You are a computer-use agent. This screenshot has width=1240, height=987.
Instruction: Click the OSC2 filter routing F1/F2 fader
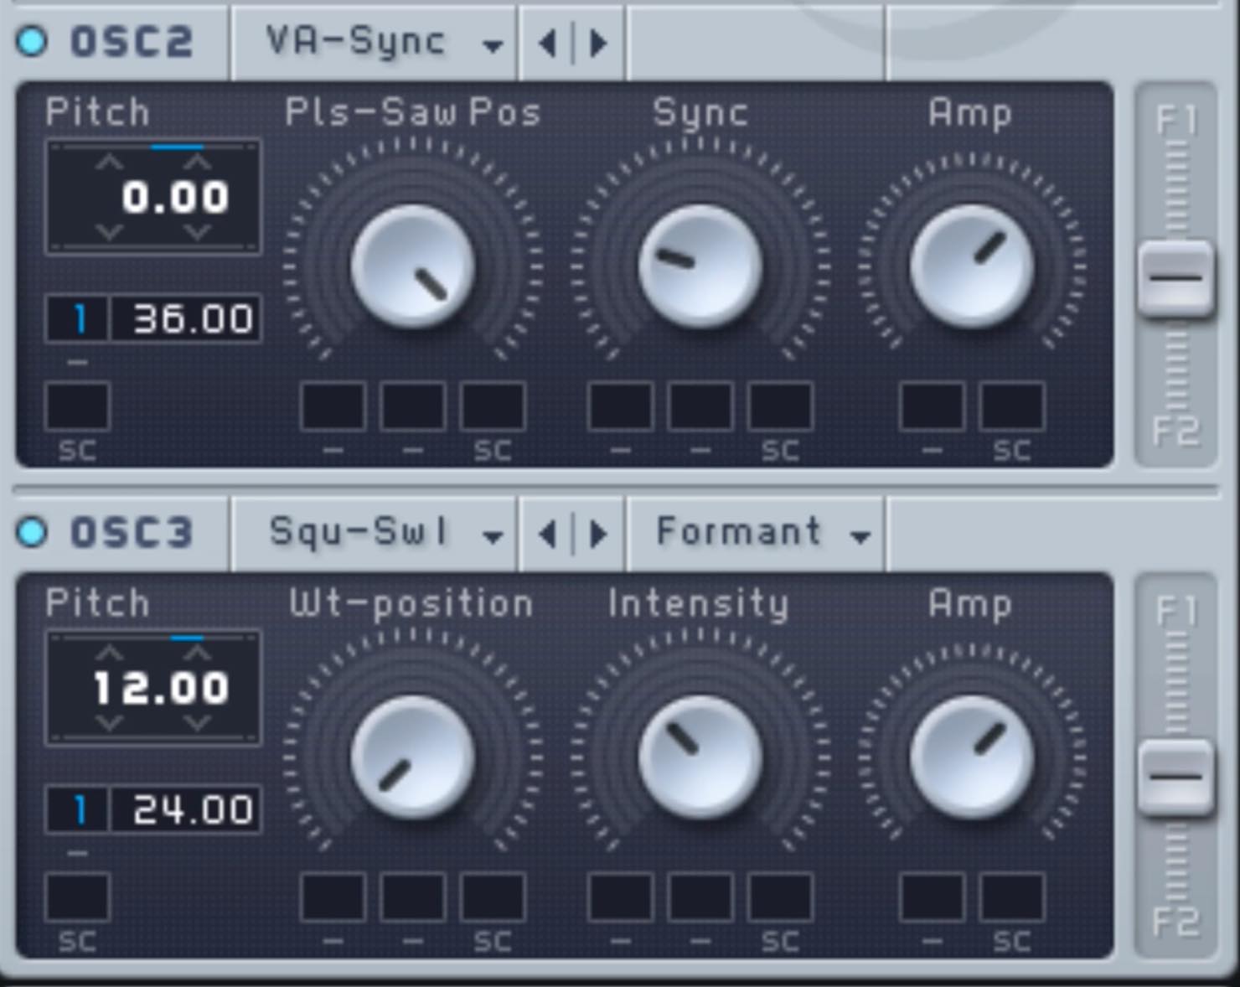click(x=1175, y=277)
